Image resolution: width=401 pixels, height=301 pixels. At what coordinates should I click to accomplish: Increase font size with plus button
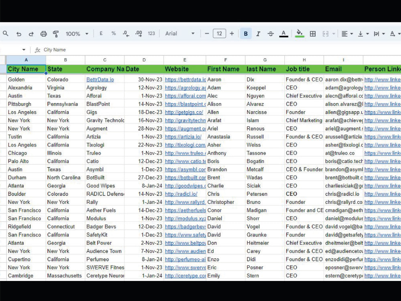point(232,34)
